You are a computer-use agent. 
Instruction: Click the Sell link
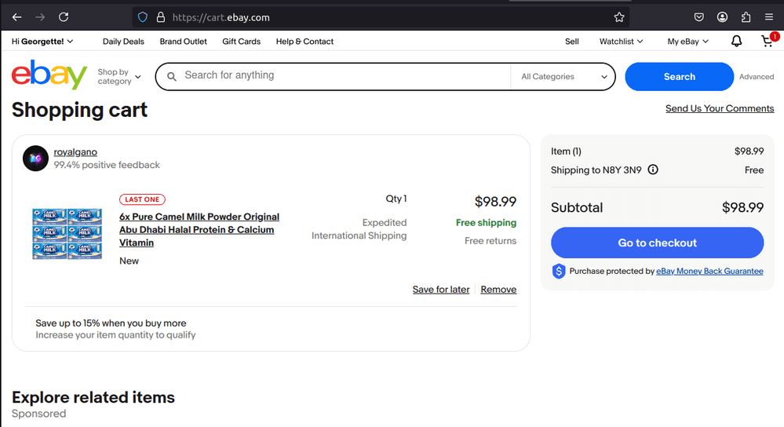click(x=571, y=42)
